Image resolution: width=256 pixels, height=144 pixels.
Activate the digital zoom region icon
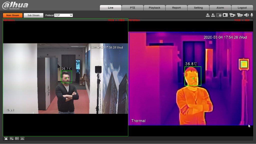(219, 15)
